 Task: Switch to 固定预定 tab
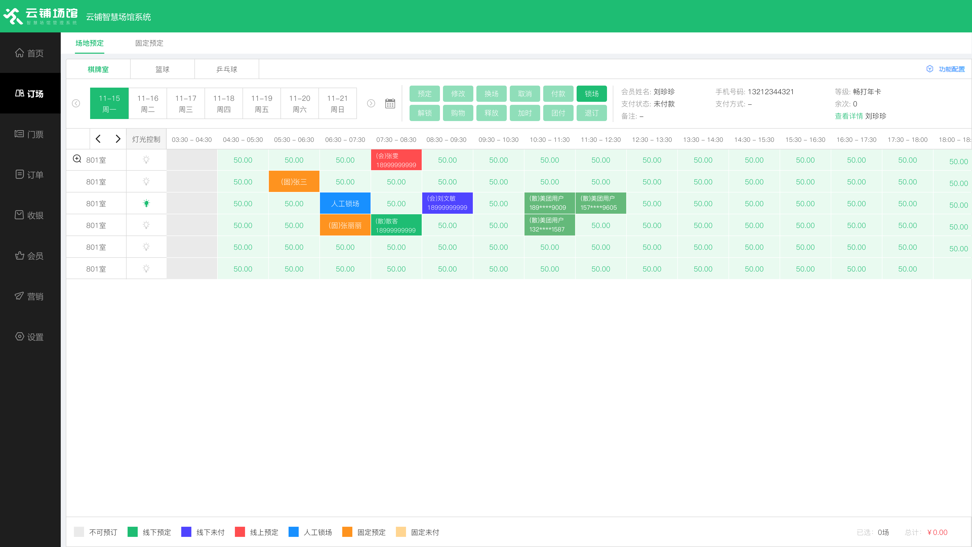coord(149,43)
